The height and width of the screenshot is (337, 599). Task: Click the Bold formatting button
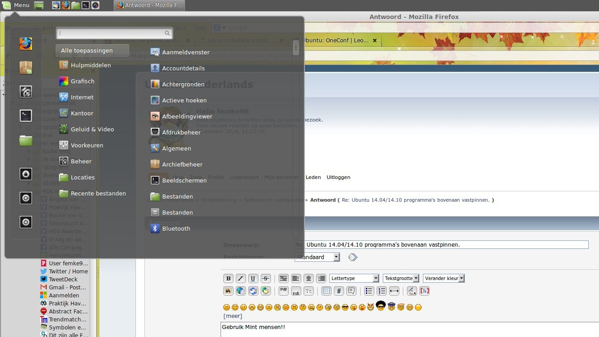tap(228, 279)
